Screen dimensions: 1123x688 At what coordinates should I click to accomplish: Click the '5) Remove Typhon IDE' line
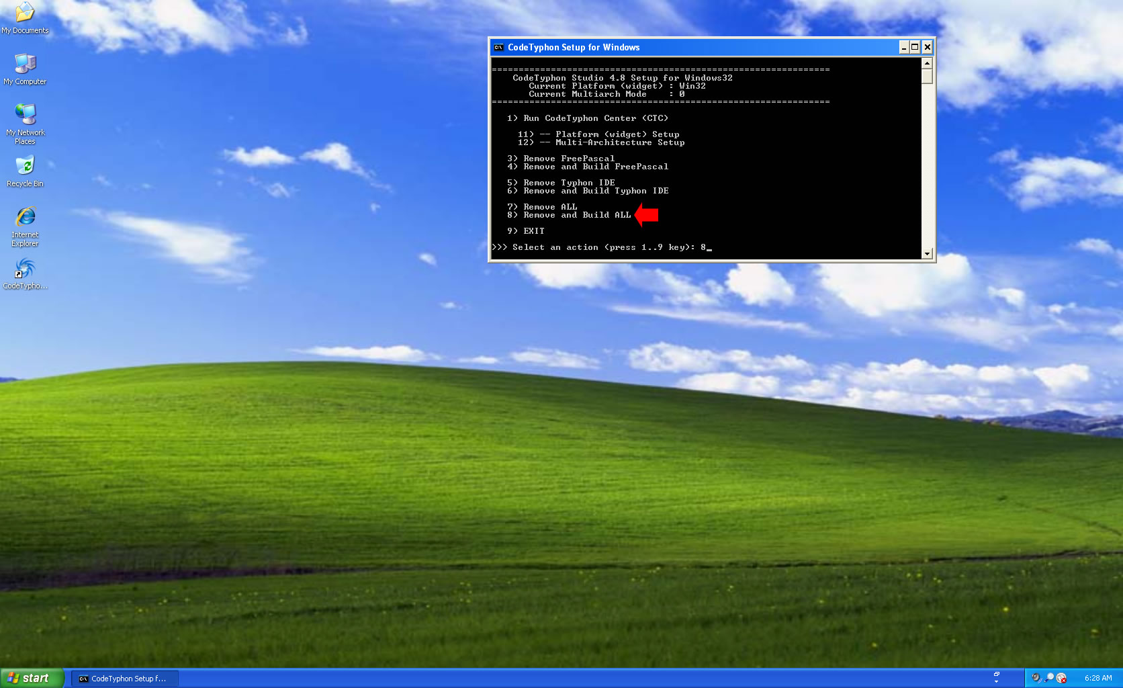pyautogui.click(x=561, y=183)
